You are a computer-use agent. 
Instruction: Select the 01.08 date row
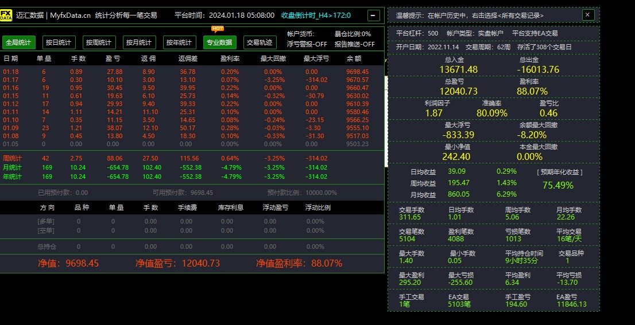point(192,136)
